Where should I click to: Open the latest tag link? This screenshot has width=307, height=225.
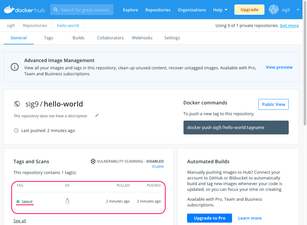coord(27,202)
